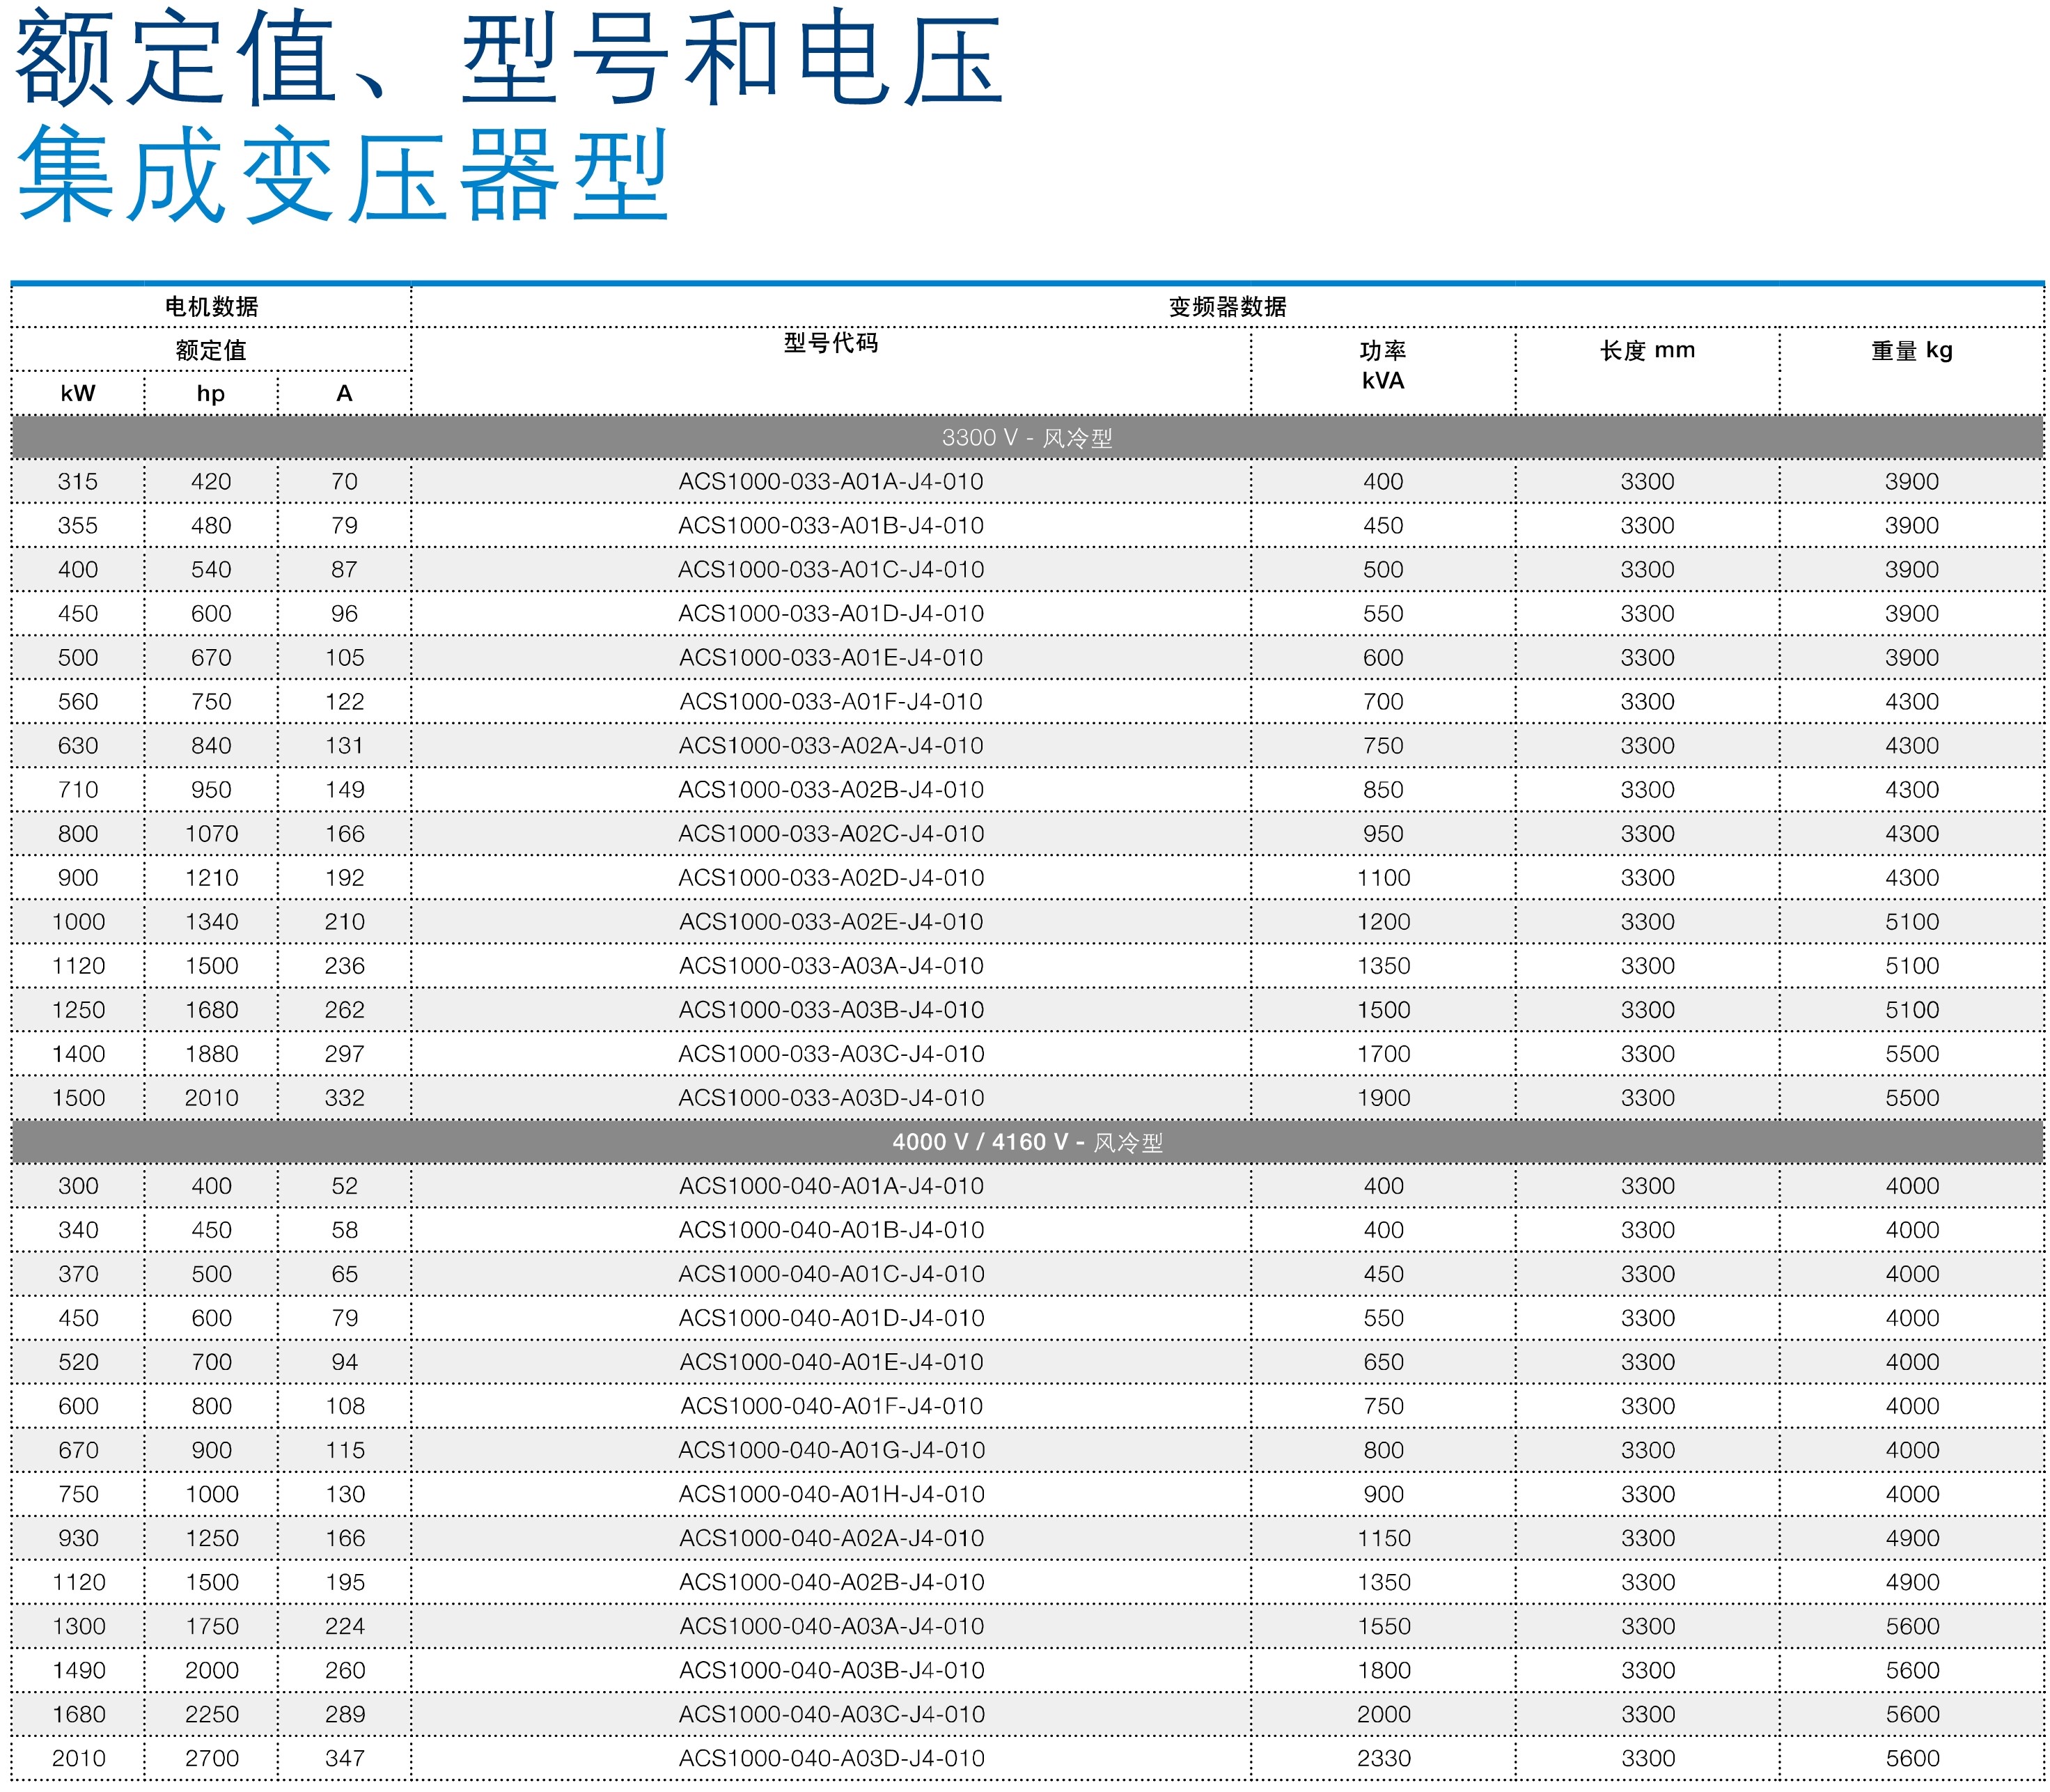Click the 2250 hp cell

coord(211,1714)
